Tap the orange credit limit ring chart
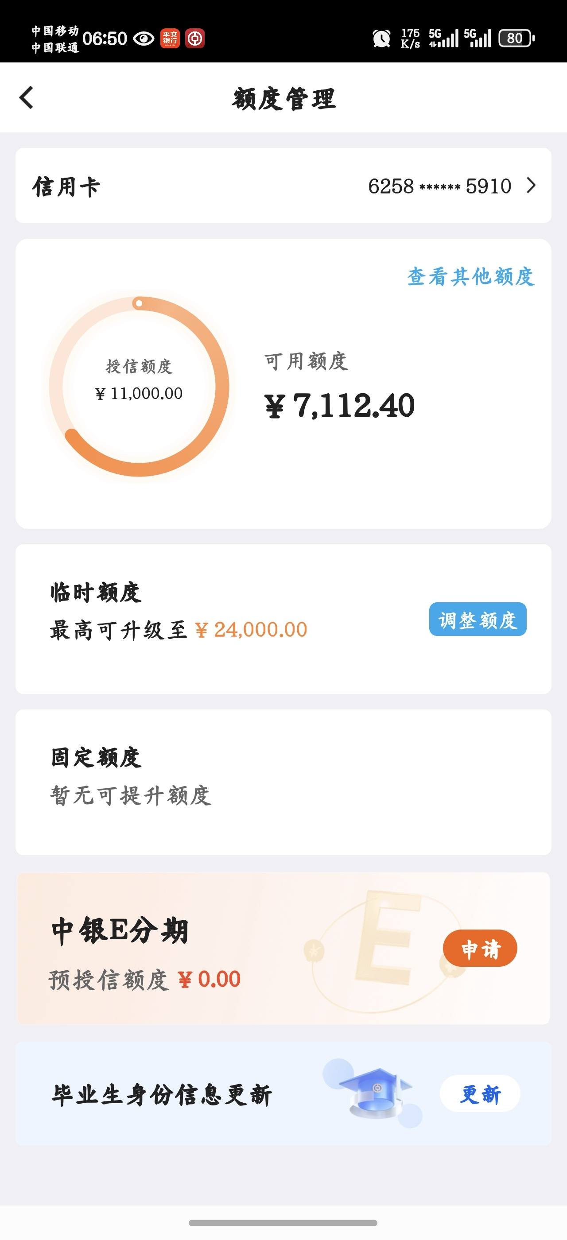 tap(139, 387)
